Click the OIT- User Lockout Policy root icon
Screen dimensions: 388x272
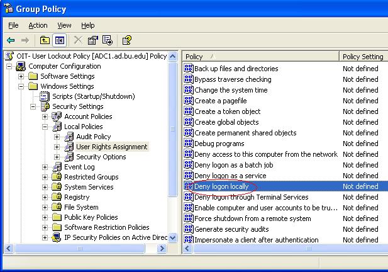point(9,56)
